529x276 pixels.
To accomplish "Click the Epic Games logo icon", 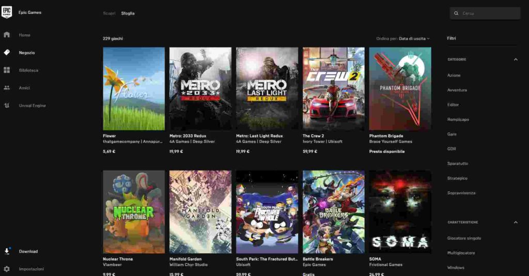I will pos(7,12).
